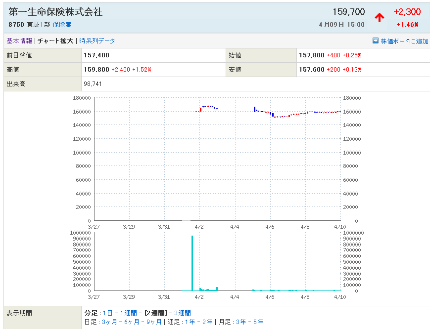Click the red up arrow price indicator
This screenshot has height=329, width=430.
click(x=380, y=18)
